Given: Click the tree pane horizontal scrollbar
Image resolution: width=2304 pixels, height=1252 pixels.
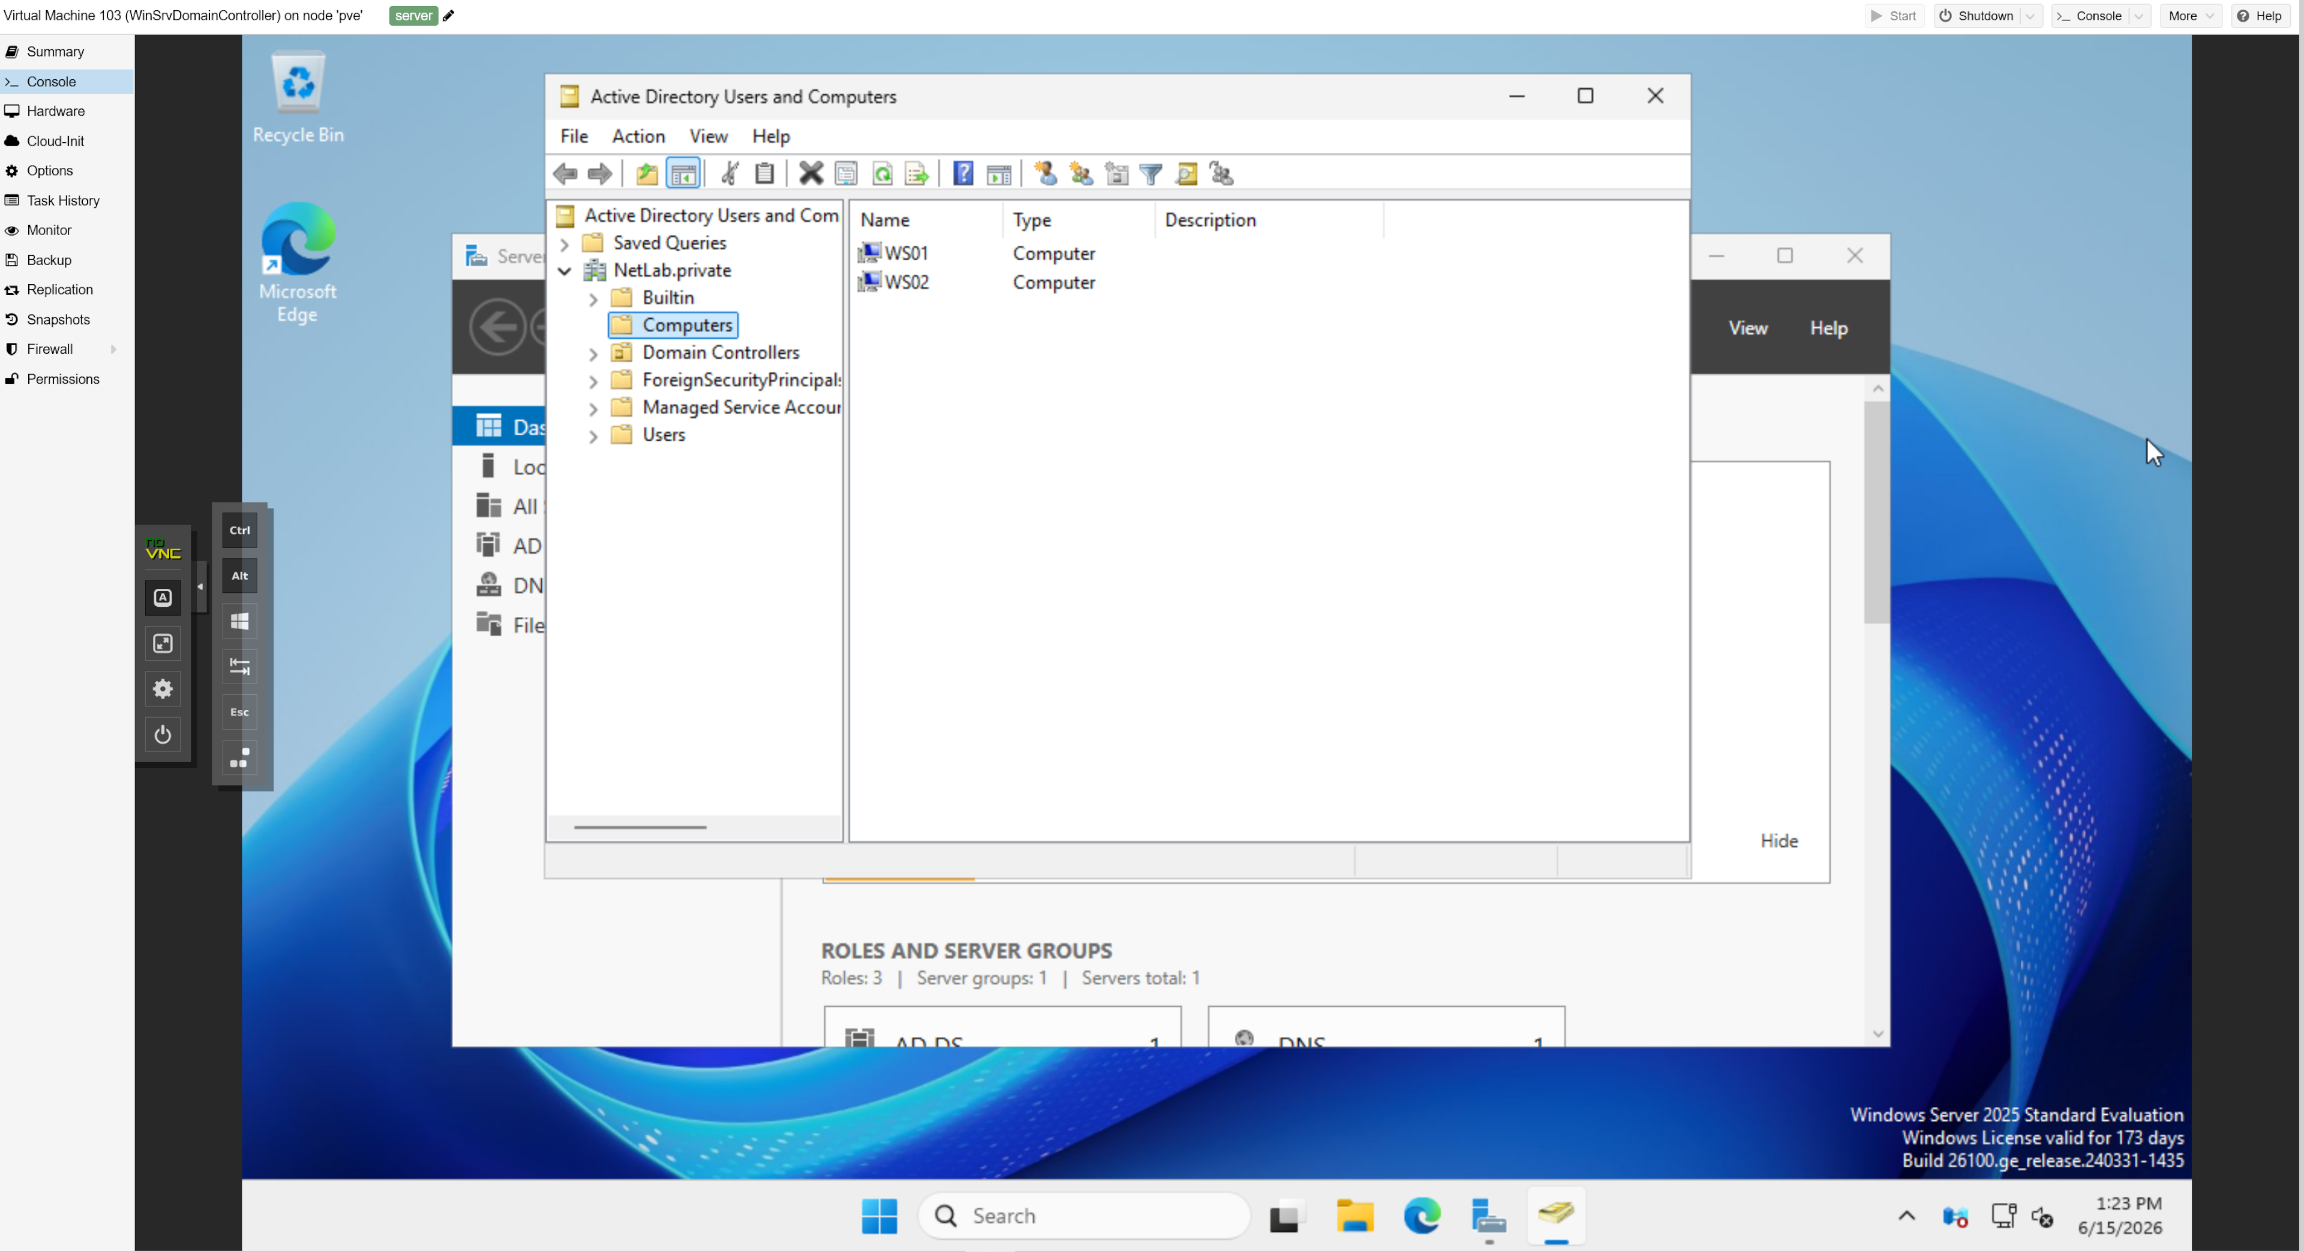Looking at the screenshot, I should 640,827.
